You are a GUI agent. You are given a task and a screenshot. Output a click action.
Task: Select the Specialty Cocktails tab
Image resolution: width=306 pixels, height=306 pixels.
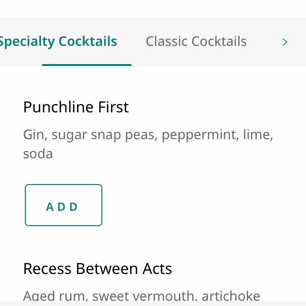[58, 42]
